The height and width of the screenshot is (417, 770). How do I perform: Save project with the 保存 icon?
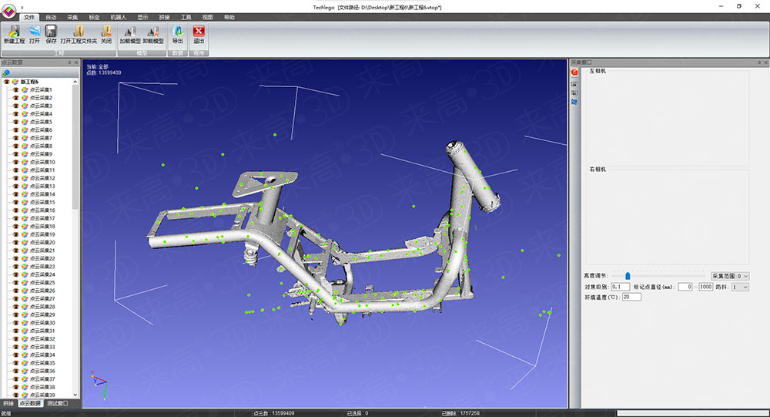pos(51,32)
